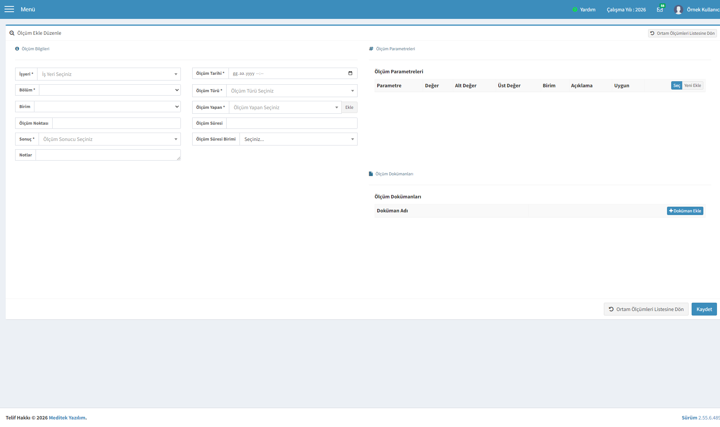This screenshot has width=720, height=427.
Task: Focus the Notlar text area
Action: point(108,155)
